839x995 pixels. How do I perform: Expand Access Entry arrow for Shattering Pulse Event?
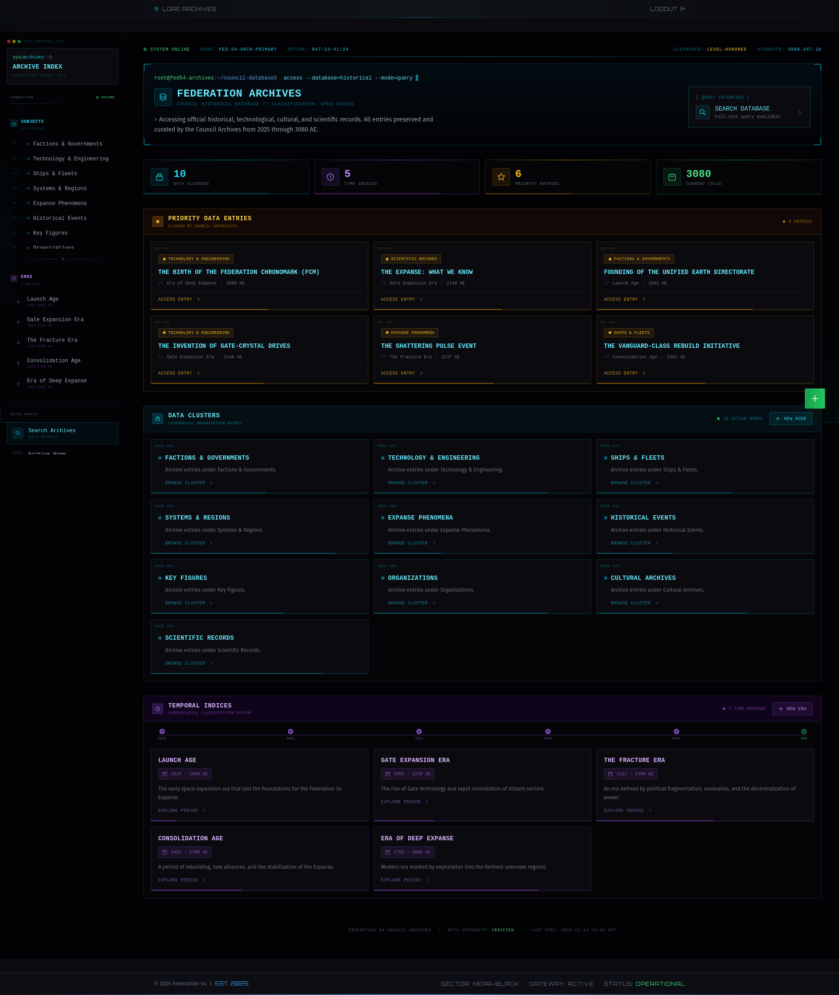coord(421,373)
